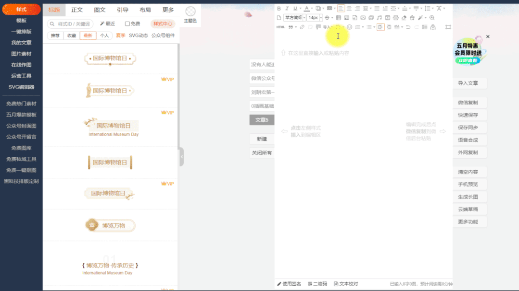
Task: Center-align the text
Action: point(349,8)
